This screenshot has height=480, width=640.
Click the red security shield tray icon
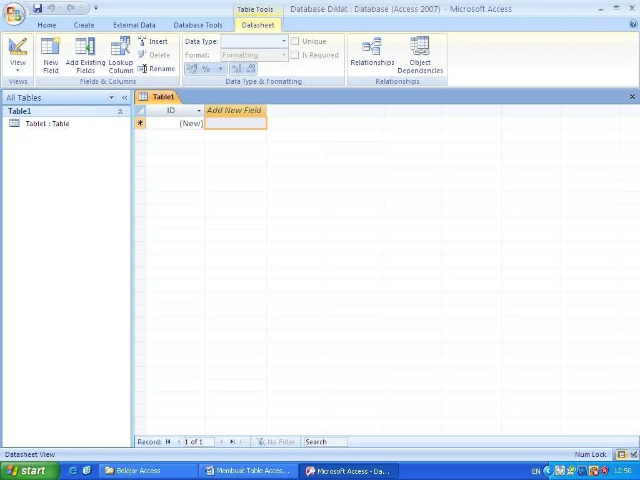click(605, 471)
